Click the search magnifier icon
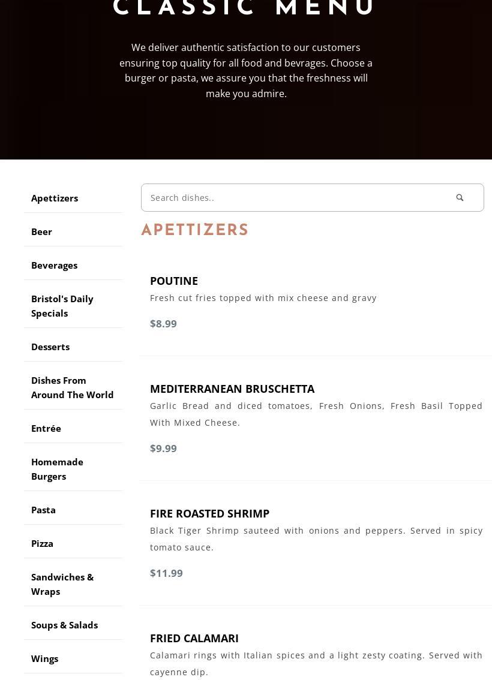Viewport: 492px width, 680px height. tap(460, 198)
